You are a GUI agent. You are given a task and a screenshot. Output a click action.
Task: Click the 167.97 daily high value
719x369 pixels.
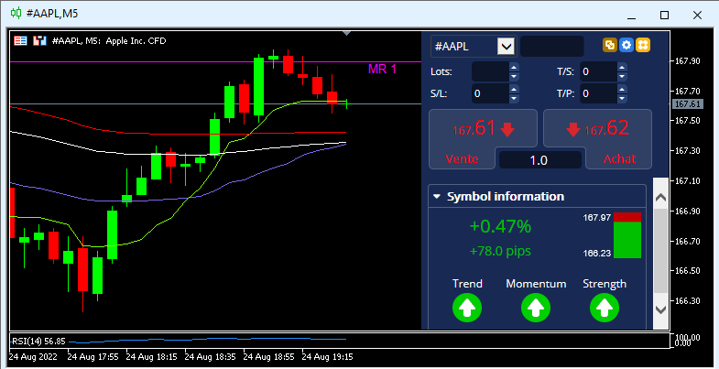597,217
